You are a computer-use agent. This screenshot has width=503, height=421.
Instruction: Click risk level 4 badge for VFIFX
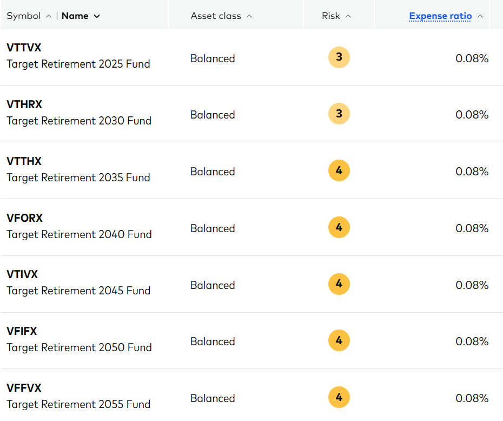(x=339, y=341)
